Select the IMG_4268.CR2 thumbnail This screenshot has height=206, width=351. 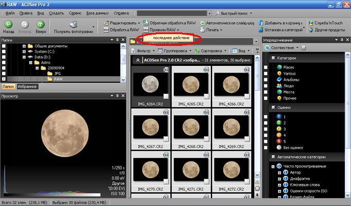(191, 129)
